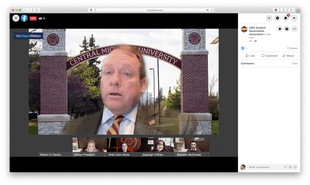Viewport: 310px width, 185px height.
Task: Open the post's three-dot options menu
Action: click(x=294, y=29)
